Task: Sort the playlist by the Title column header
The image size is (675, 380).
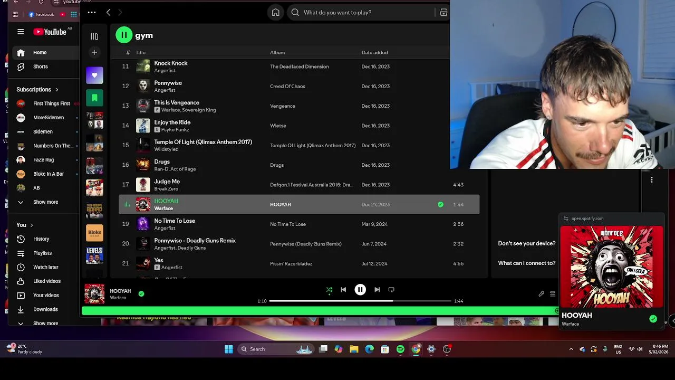Action: (140, 52)
